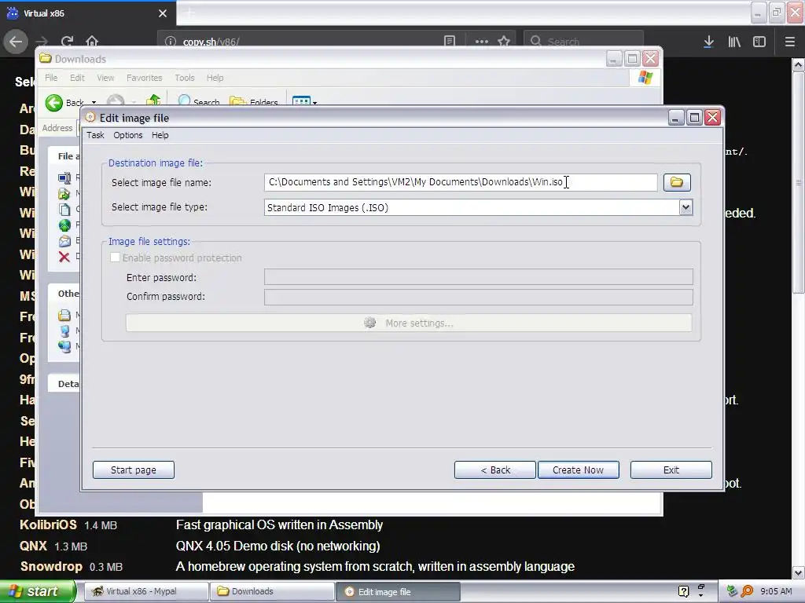Screen dimensions: 805x603
Task: Click the browse folder icon for image file name
Action: click(x=677, y=182)
